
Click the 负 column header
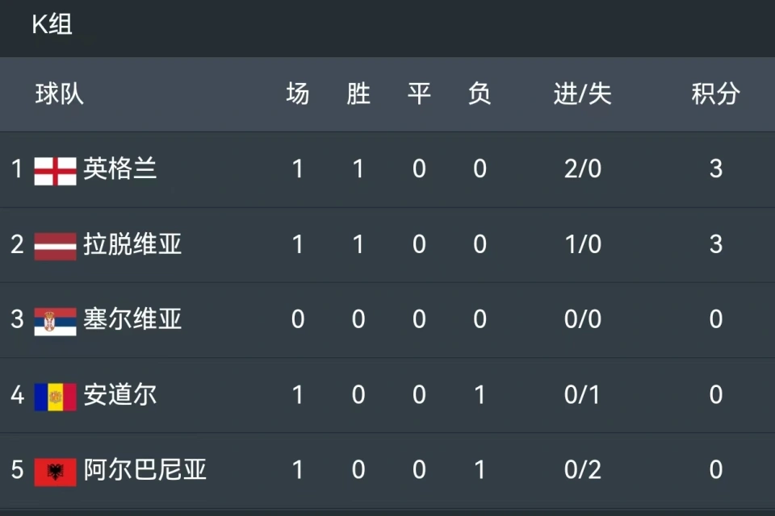[480, 94]
